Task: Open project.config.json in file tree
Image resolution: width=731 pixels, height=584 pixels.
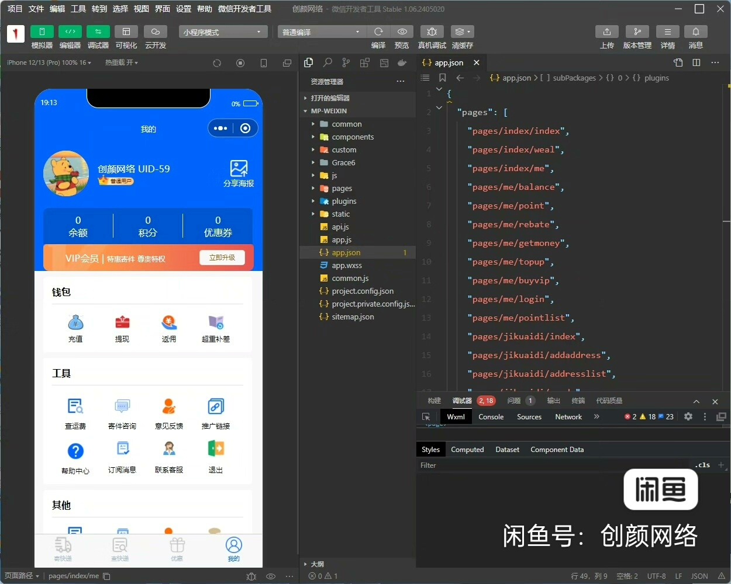Action: pyautogui.click(x=363, y=291)
